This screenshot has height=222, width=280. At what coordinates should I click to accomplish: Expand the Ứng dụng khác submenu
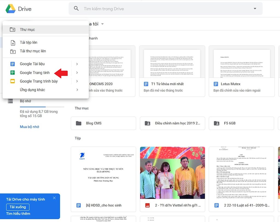coord(77,90)
